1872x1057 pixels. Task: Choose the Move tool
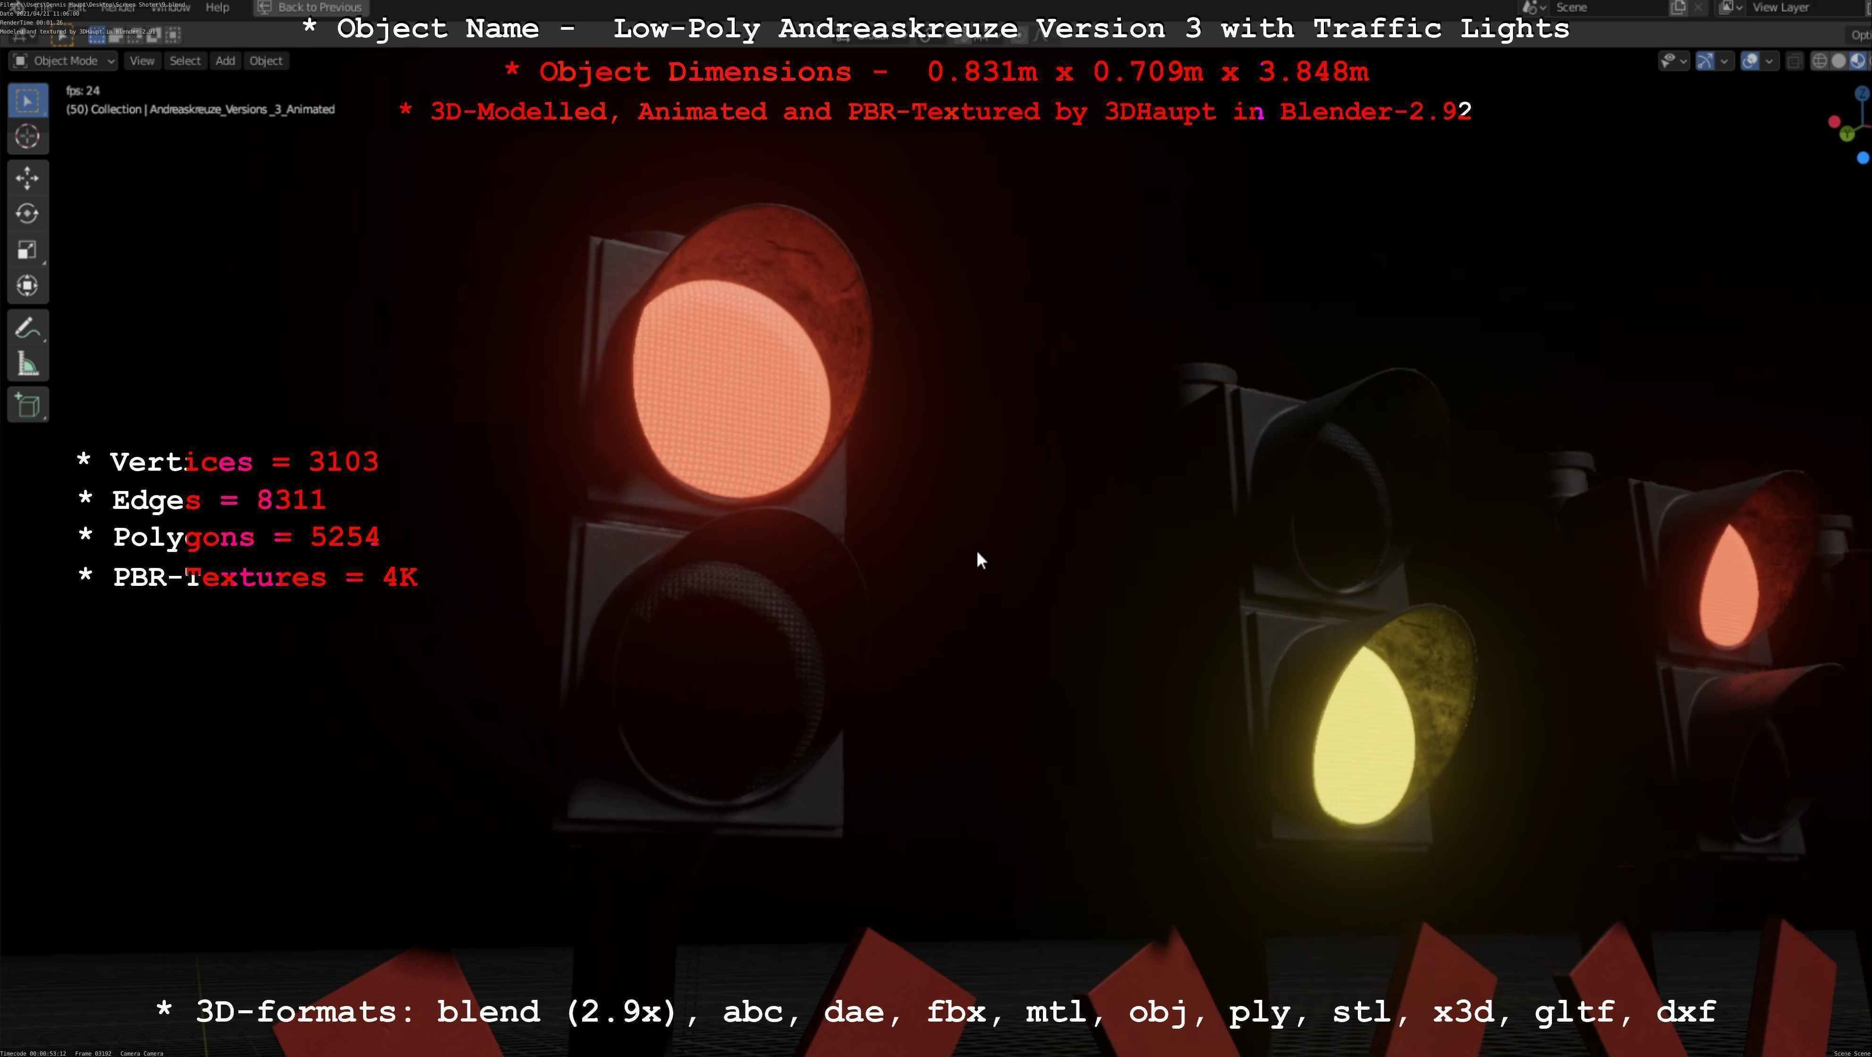click(x=27, y=178)
